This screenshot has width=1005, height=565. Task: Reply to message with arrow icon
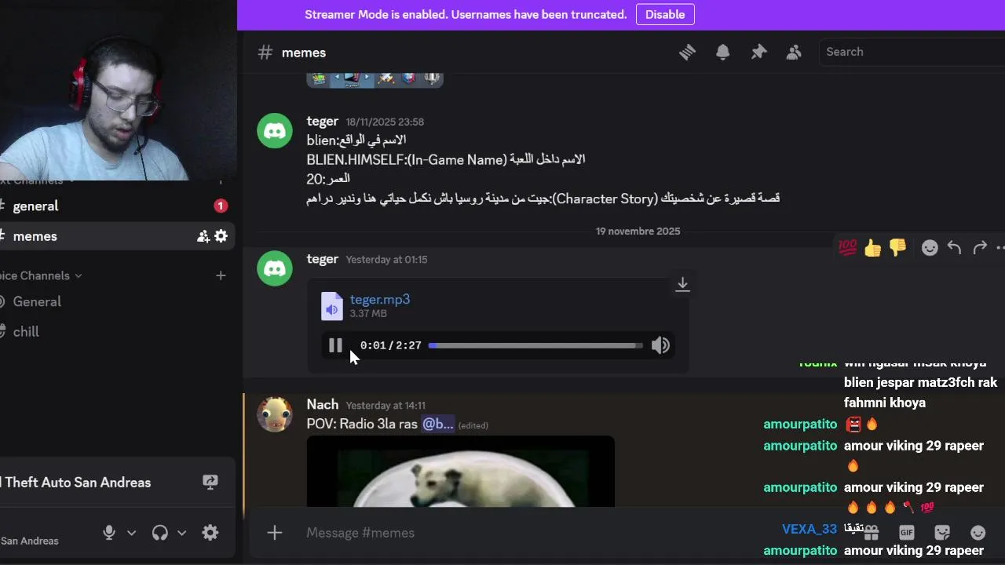tap(954, 248)
